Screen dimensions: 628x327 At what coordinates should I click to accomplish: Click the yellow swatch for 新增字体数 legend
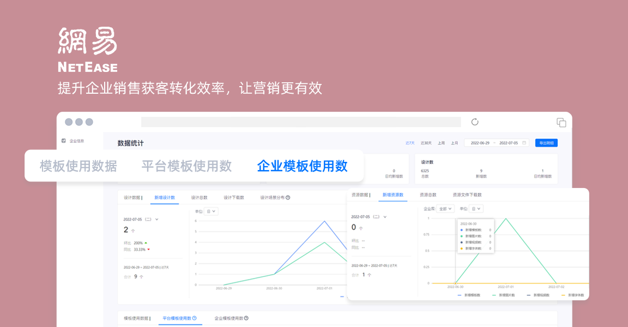pos(563,295)
